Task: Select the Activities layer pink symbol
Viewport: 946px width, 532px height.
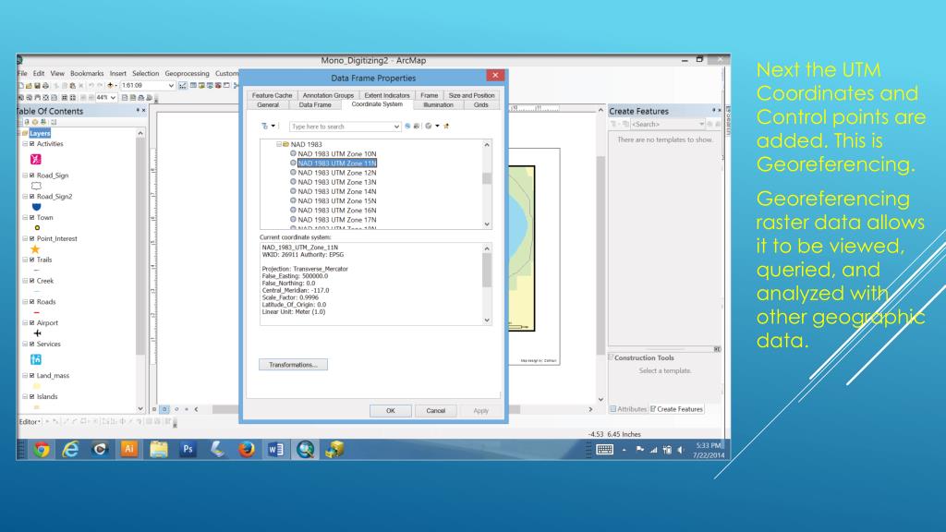Action: tap(36, 159)
